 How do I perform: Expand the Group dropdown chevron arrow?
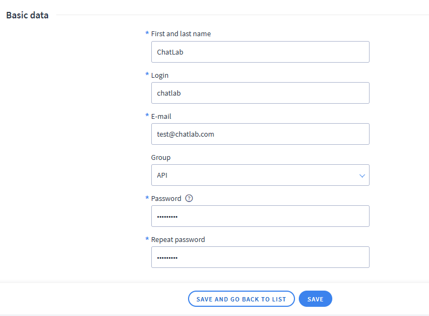[x=362, y=176]
